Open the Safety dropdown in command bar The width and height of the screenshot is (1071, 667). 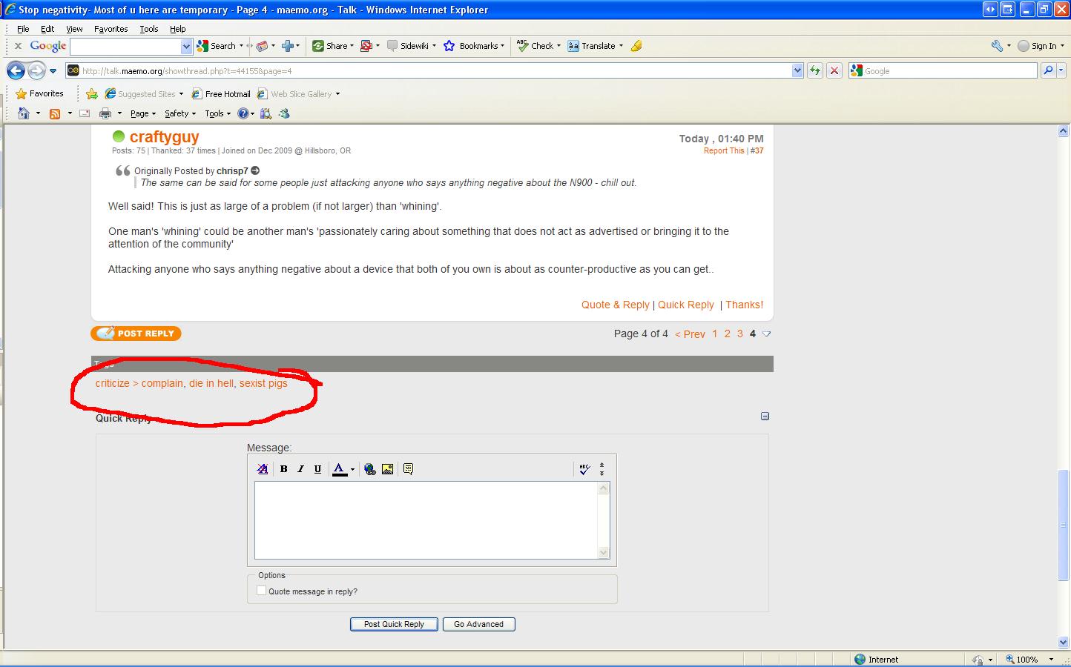(x=180, y=113)
